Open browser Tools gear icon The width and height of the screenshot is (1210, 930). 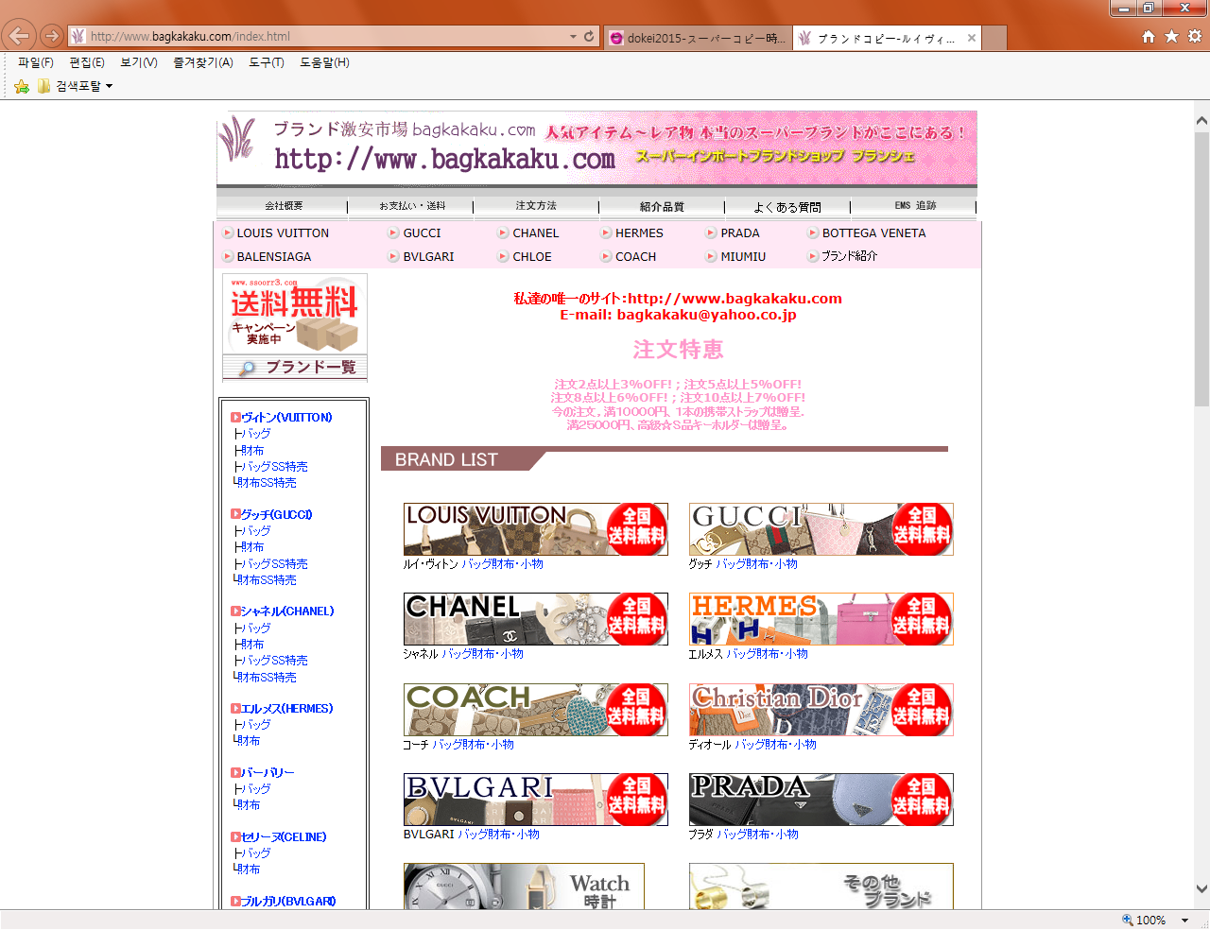(x=1195, y=36)
